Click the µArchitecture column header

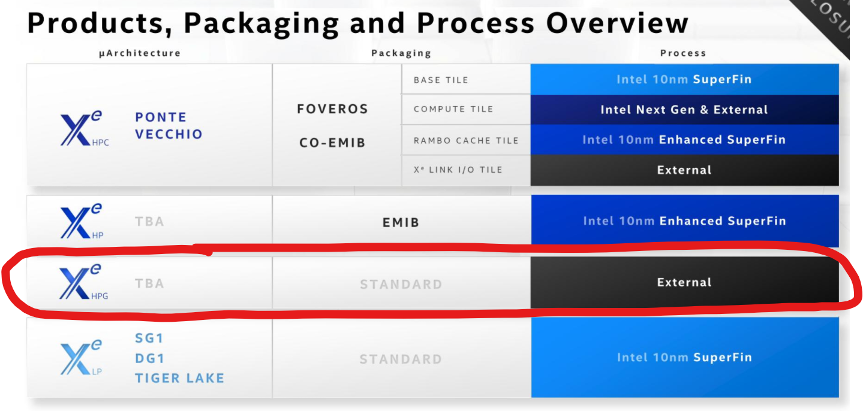[140, 53]
